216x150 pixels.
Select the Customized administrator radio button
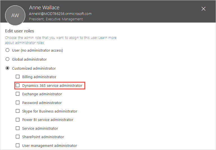click(x=7, y=68)
